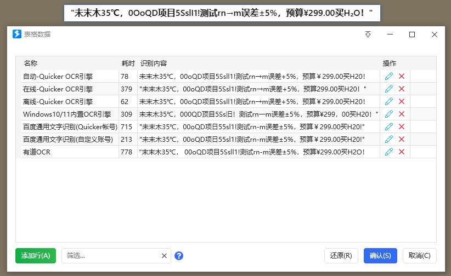Edit the 自动-Quicker OCR引擎 row with its pencil icon
This screenshot has height=276, width=451.
388,77
